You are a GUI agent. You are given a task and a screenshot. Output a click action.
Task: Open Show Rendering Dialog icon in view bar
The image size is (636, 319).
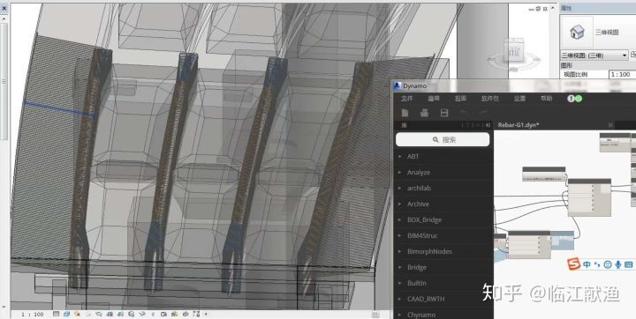pos(99,314)
